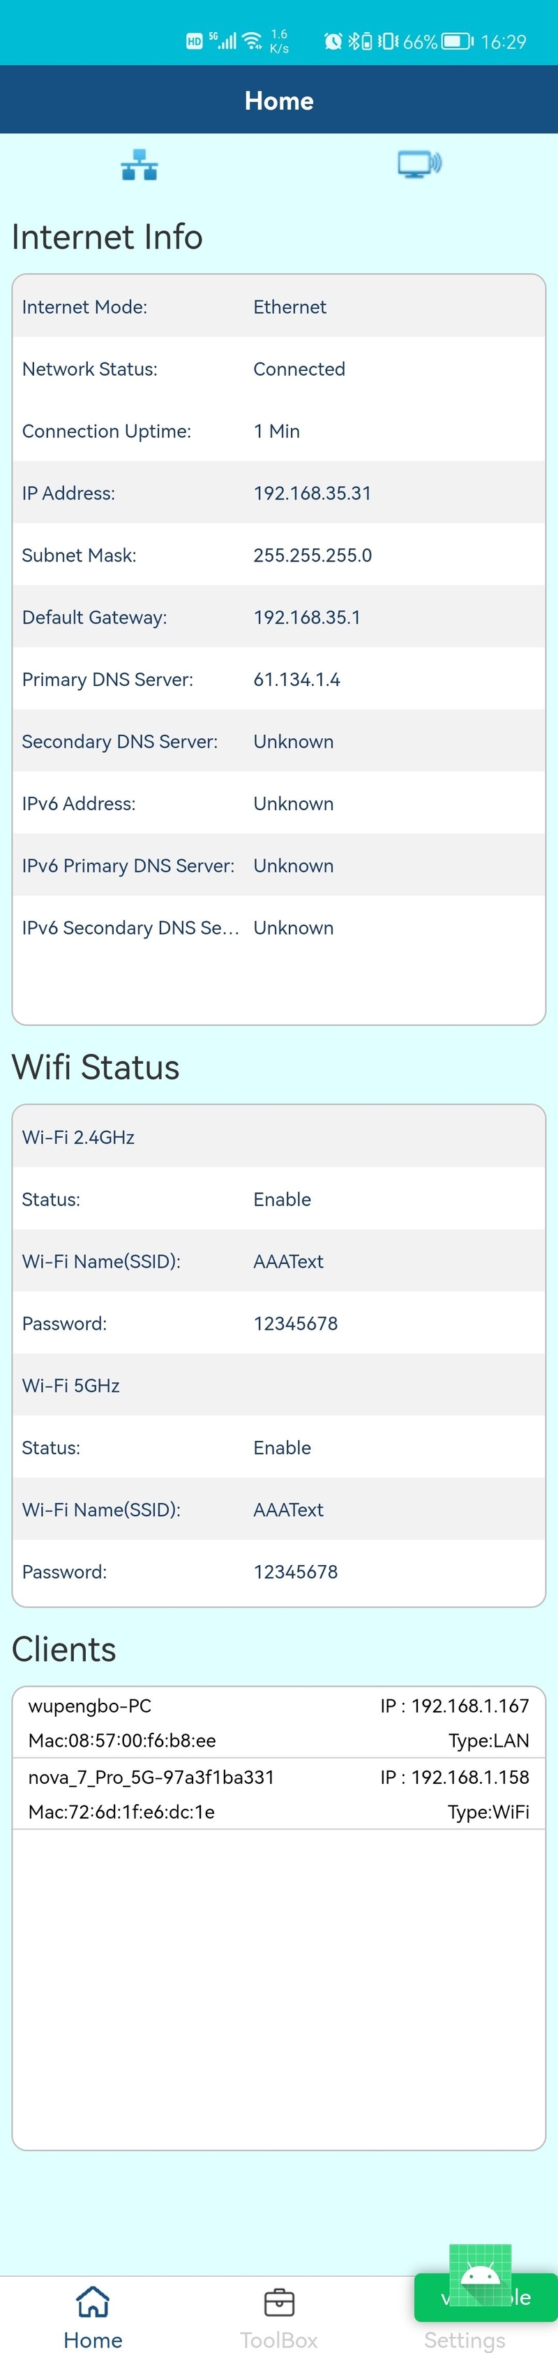Tap the Wi-Fi signal status bar icon
Viewport: 558px width, 2353px height.
point(252,41)
